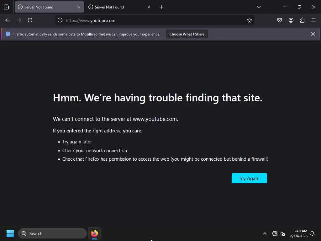Close the first Server Not Found tab
Viewport: 321px width, 241px height.
point(79,7)
